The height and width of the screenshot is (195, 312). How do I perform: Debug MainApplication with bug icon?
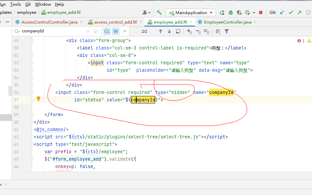[231, 12]
